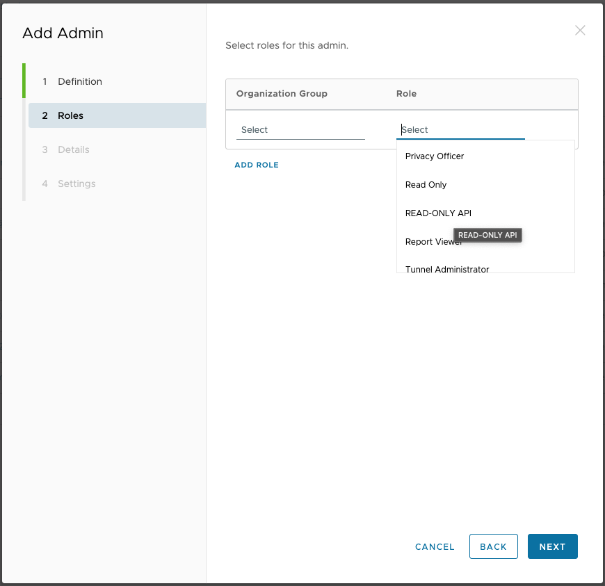The image size is (605, 586).
Task: Go back with the BACK button
Action: 493,546
